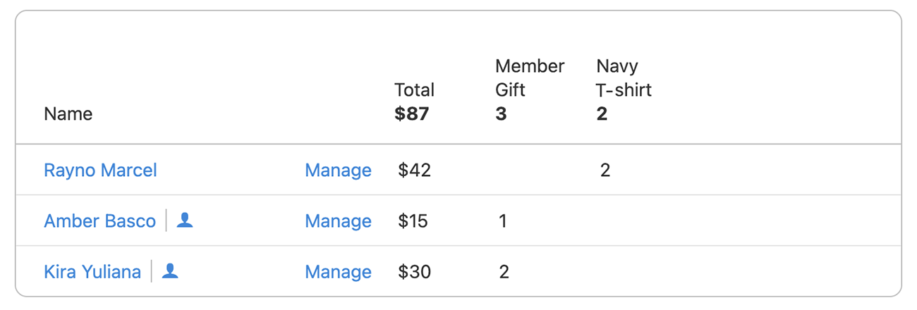Click the $87 grand total value
This screenshot has width=917, height=310.
(412, 113)
